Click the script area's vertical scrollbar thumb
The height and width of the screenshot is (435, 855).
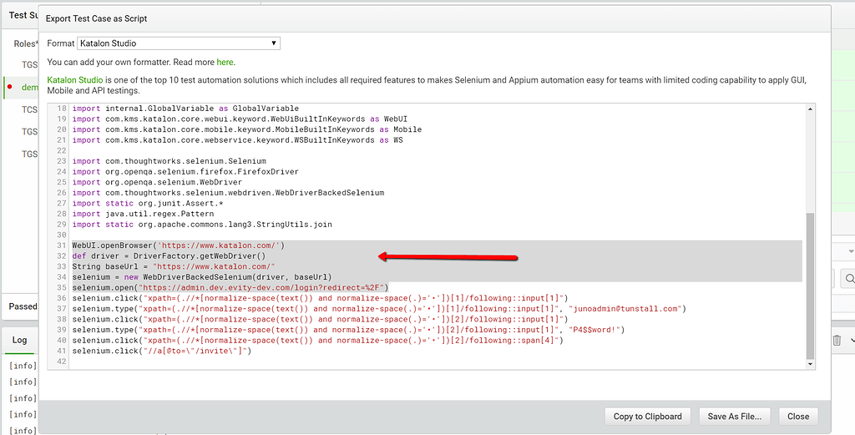point(809,284)
